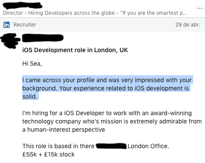The width and height of the screenshot is (205, 163).
Task: Click the redacted company name before London Office
Action: pyautogui.click(x=111, y=146)
